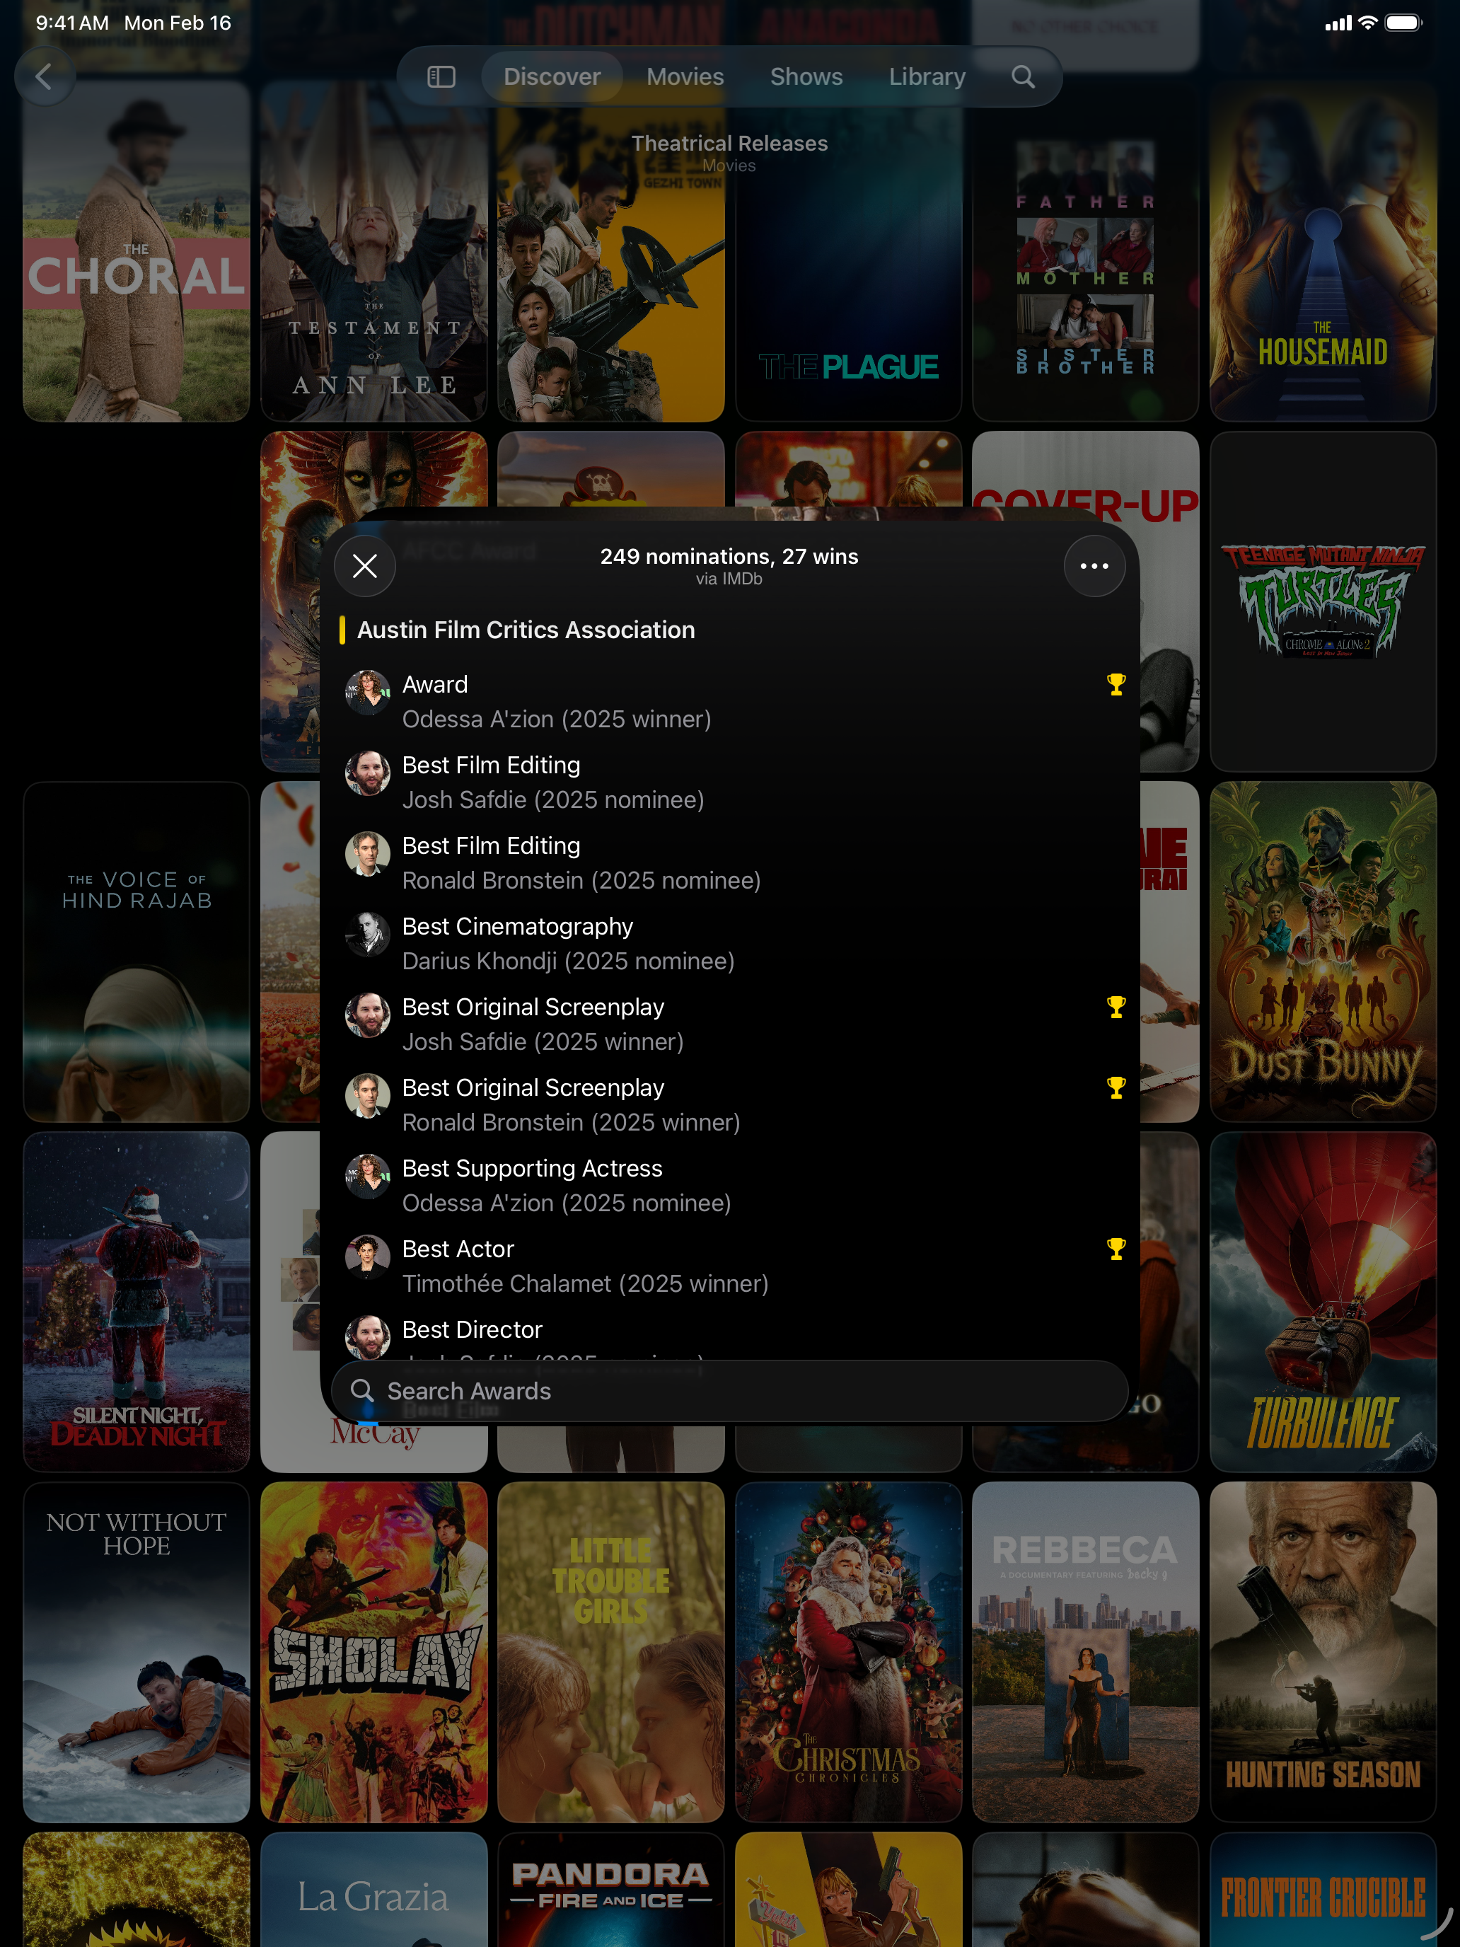Tap the '249 nominations, 27 wins' title
Image resolution: width=1460 pixels, height=1947 pixels.
[729, 556]
